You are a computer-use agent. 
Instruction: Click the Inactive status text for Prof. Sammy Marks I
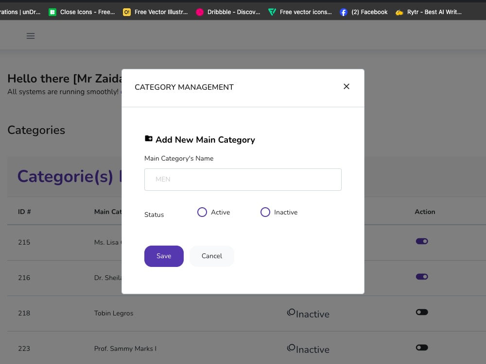point(312,349)
